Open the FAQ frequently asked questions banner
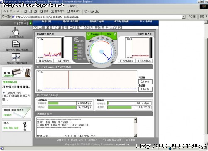This screenshot has height=151, width=208. tap(17, 126)
